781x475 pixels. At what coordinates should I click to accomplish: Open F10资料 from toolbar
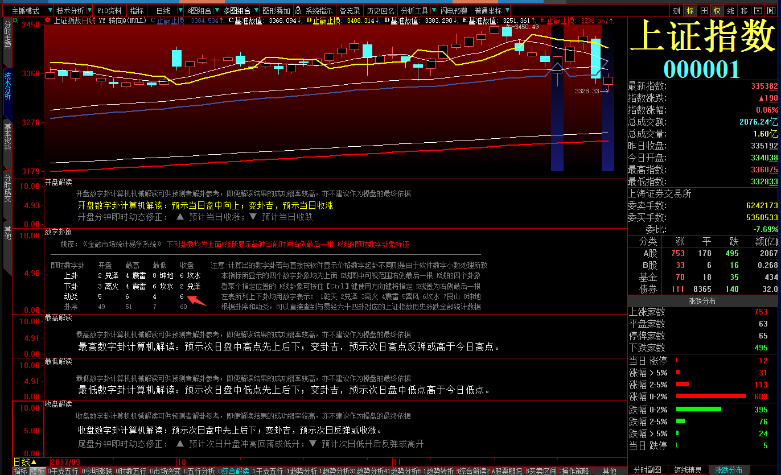coord(109,11)
